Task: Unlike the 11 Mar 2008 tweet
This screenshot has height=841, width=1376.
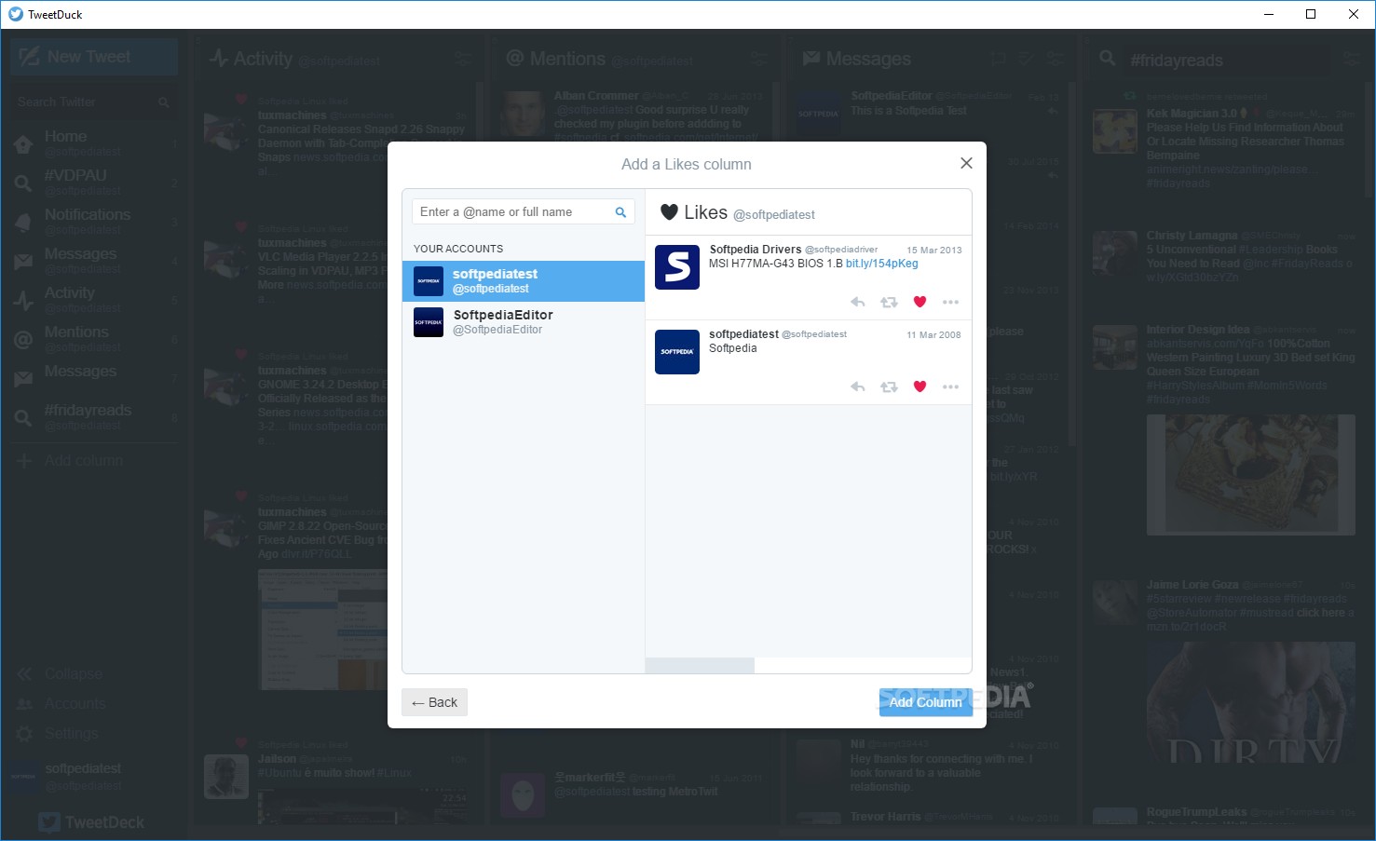Action: pyautogui.click(x=920, y=387)
